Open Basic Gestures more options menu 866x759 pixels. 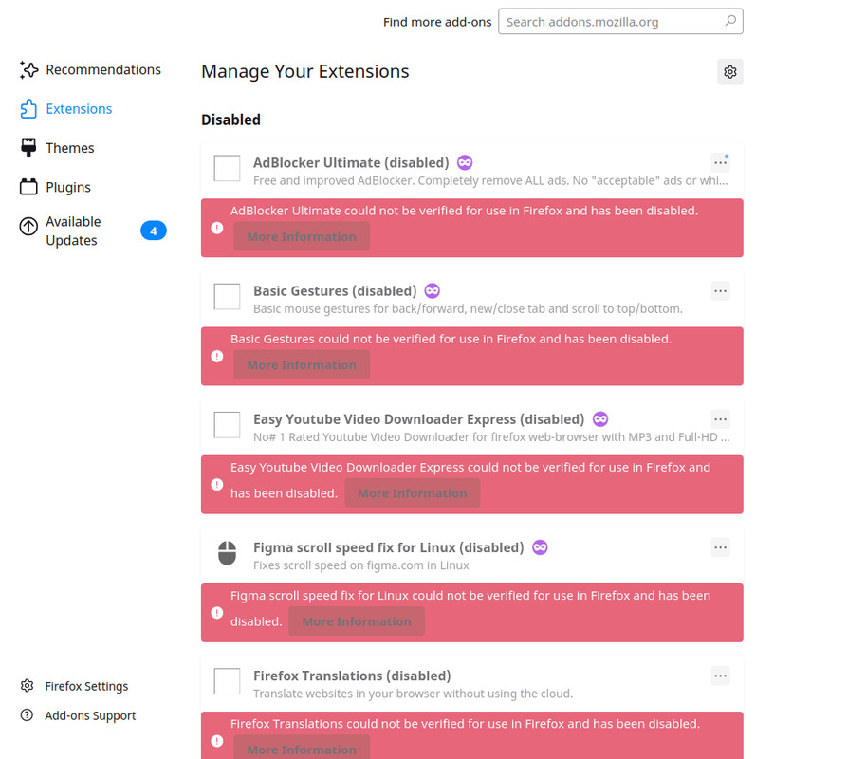[720, 291]
